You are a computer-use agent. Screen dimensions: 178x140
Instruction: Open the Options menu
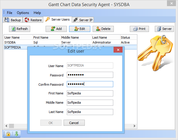pyautogui.click(x=23, y=13)
